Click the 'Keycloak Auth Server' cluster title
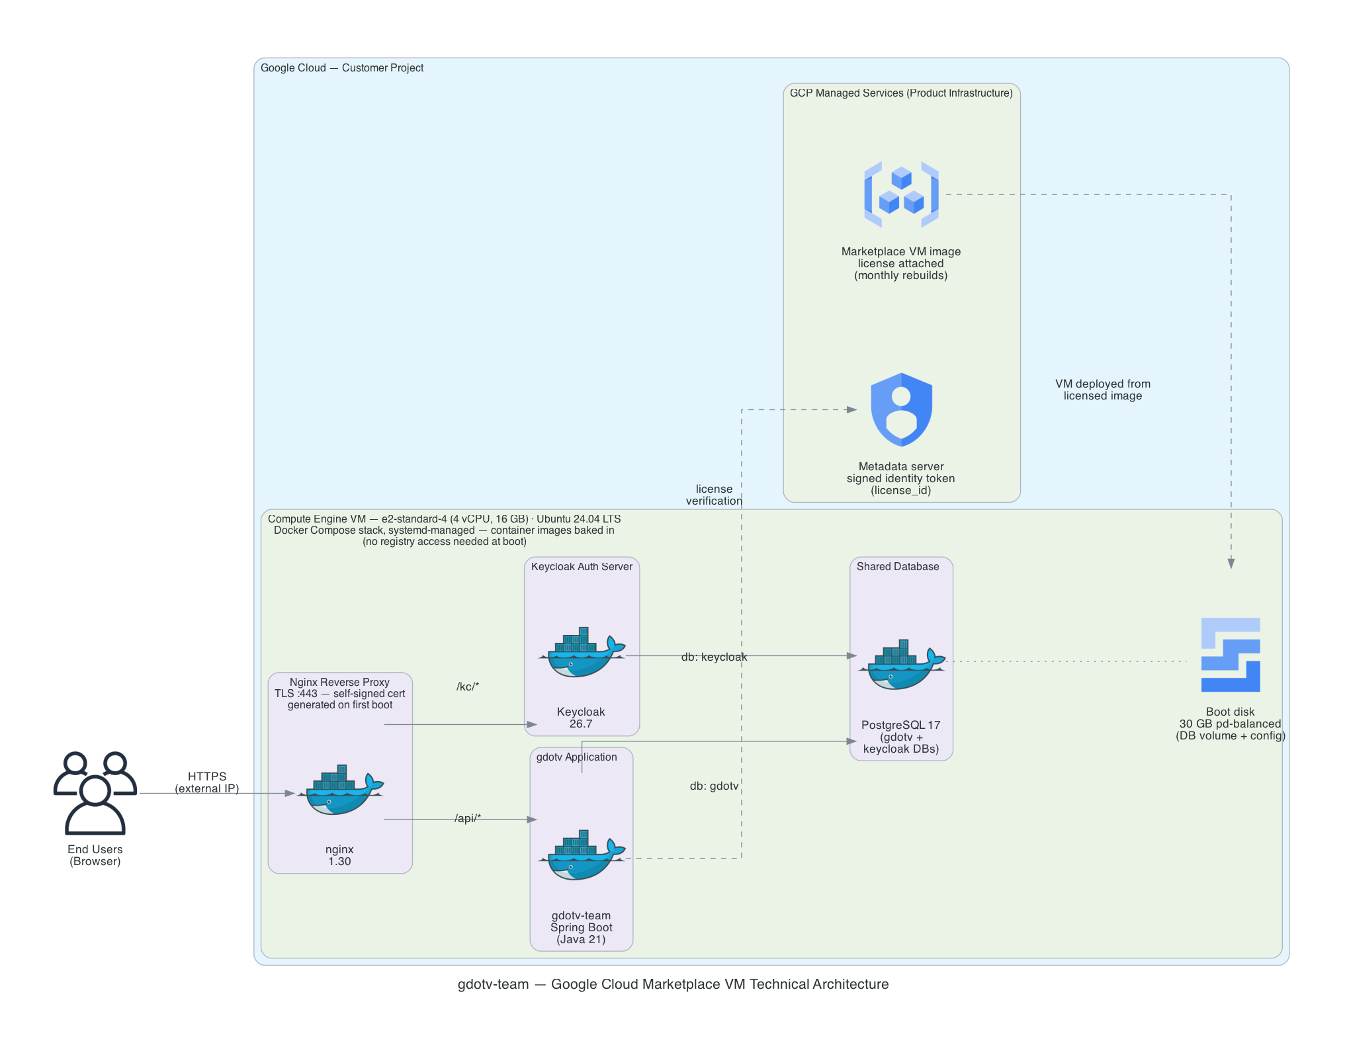The height and width of the screenshot is (1045, 1347). click(582, 567)
